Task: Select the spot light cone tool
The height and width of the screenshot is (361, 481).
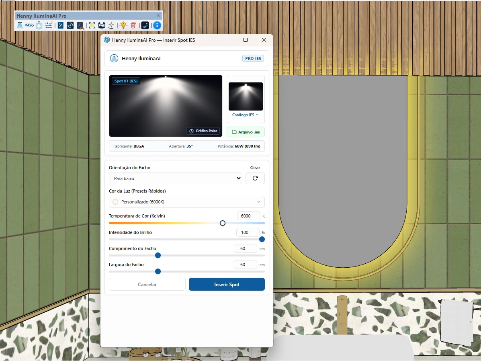Action: (x=20, y=25)
